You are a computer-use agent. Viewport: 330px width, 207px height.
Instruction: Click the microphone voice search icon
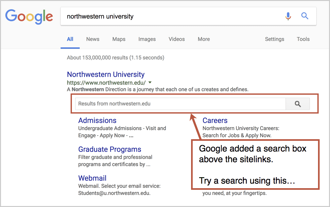(x=288, y=16)
